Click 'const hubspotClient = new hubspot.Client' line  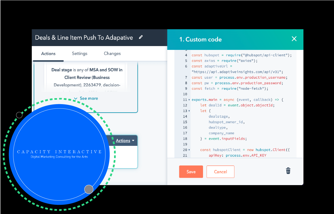pos(245,150)
